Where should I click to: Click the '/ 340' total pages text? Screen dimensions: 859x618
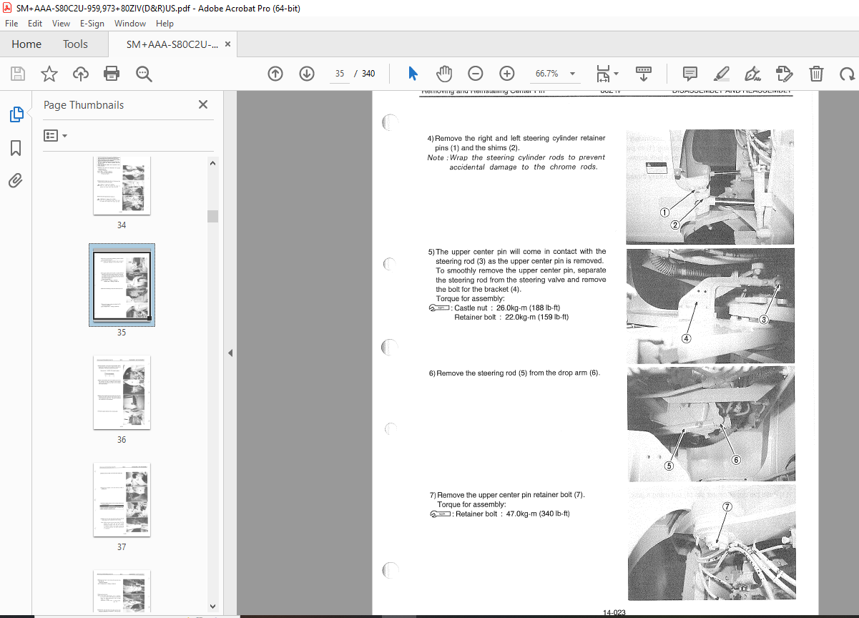(365, 74)
